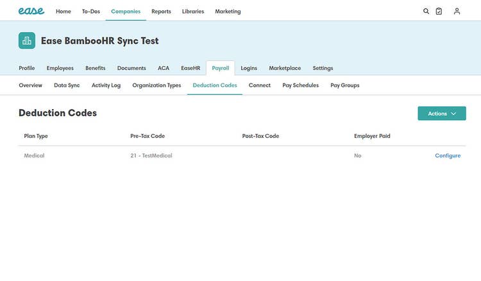The image size is (481, 281).
Task: Click the '21 - TestMedical' code cell
Action: click(x=151, y=155)
